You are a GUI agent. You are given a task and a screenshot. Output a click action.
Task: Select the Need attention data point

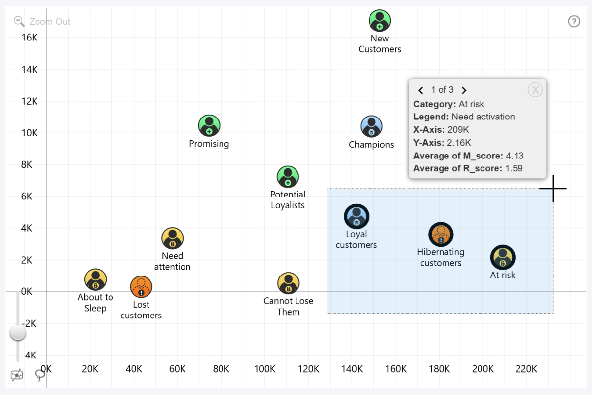click(x=172, y=237)
